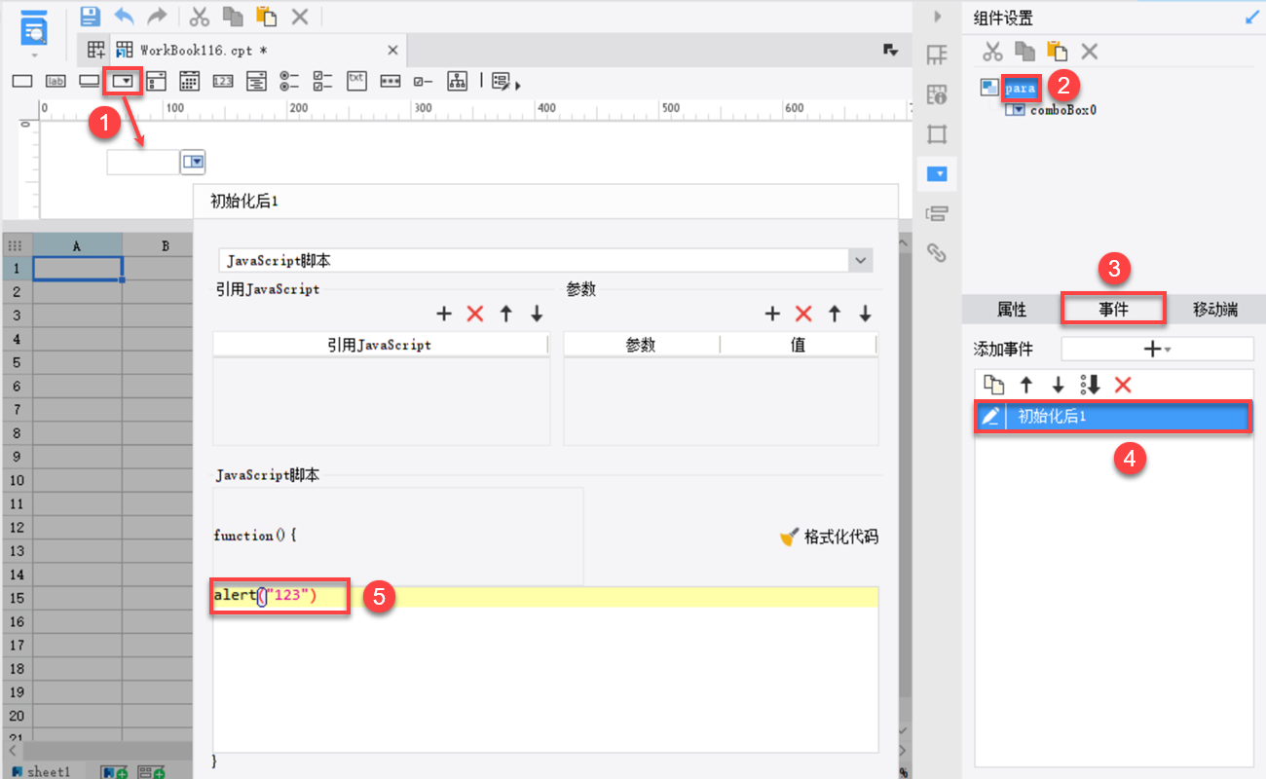Move parameter up with the up arrow
Viewport: 1266px width, 779px height.
[834, 314]
